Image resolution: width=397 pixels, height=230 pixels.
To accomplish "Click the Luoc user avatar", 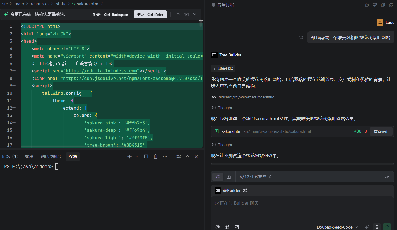I will [x=380, y=23].
